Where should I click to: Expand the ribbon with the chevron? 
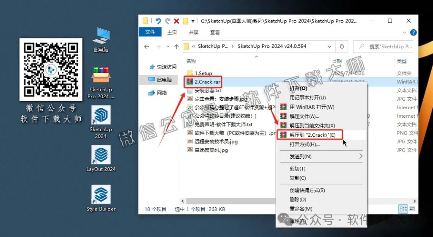click(405, 32)
